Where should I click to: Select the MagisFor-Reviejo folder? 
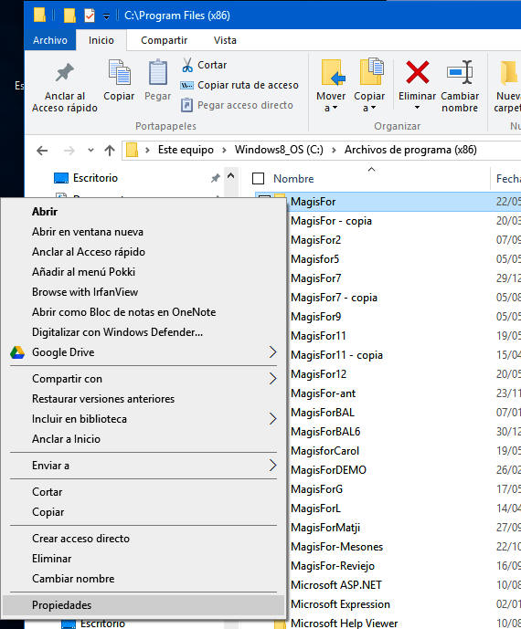click(x=332, y=566)
